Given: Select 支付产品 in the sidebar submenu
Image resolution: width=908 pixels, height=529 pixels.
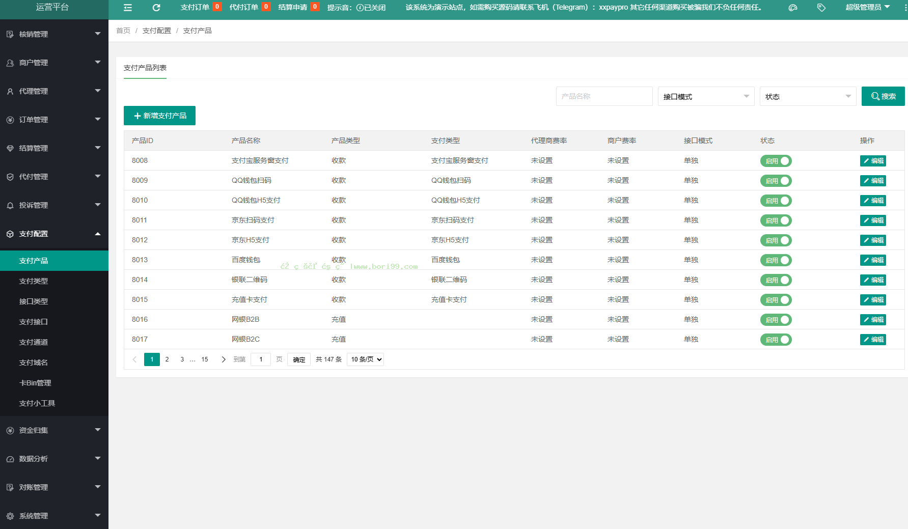Looking at the screenshot, I should pyautogui.click(x=54, y=261).
